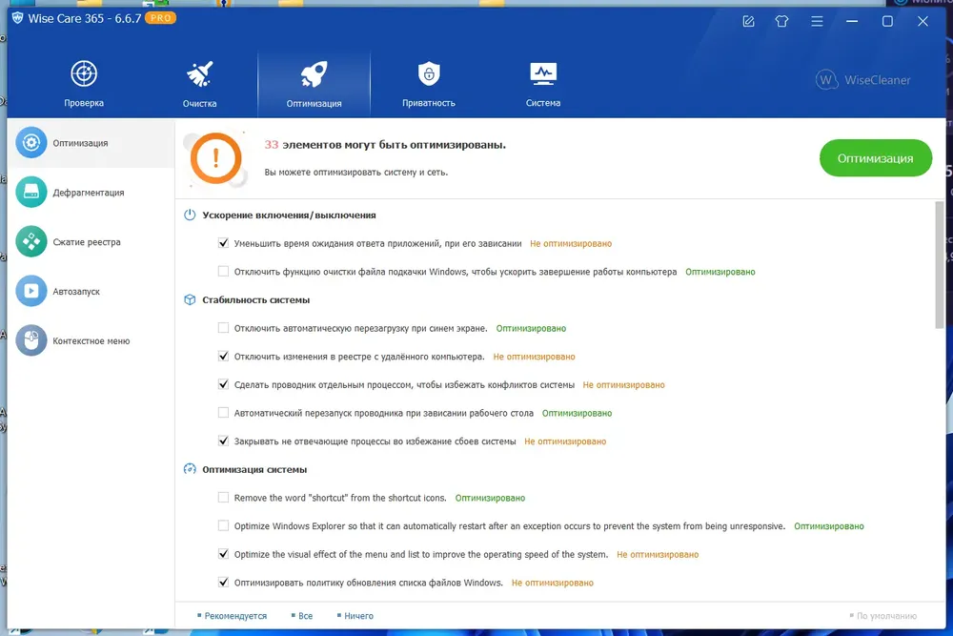
Task: Enable Отключить автоматическую перезагрузку при синем экране
Action: (x=224, y=328)
